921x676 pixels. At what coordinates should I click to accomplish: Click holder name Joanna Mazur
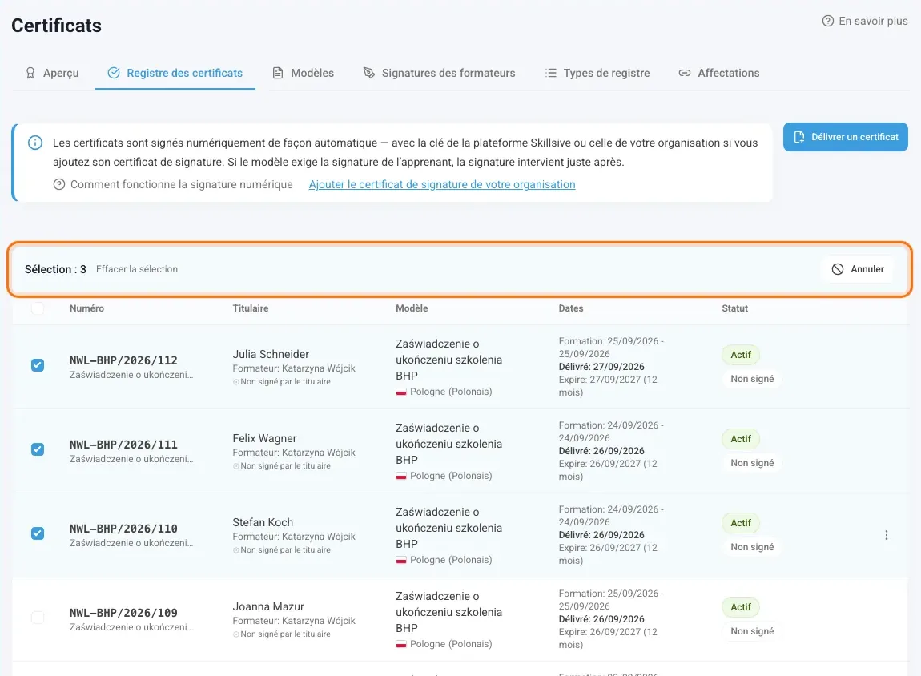pos(268,606)
